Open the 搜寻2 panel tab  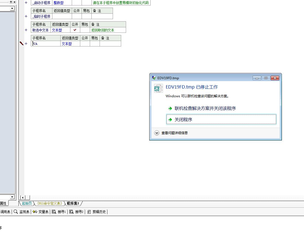coord(76,212)
